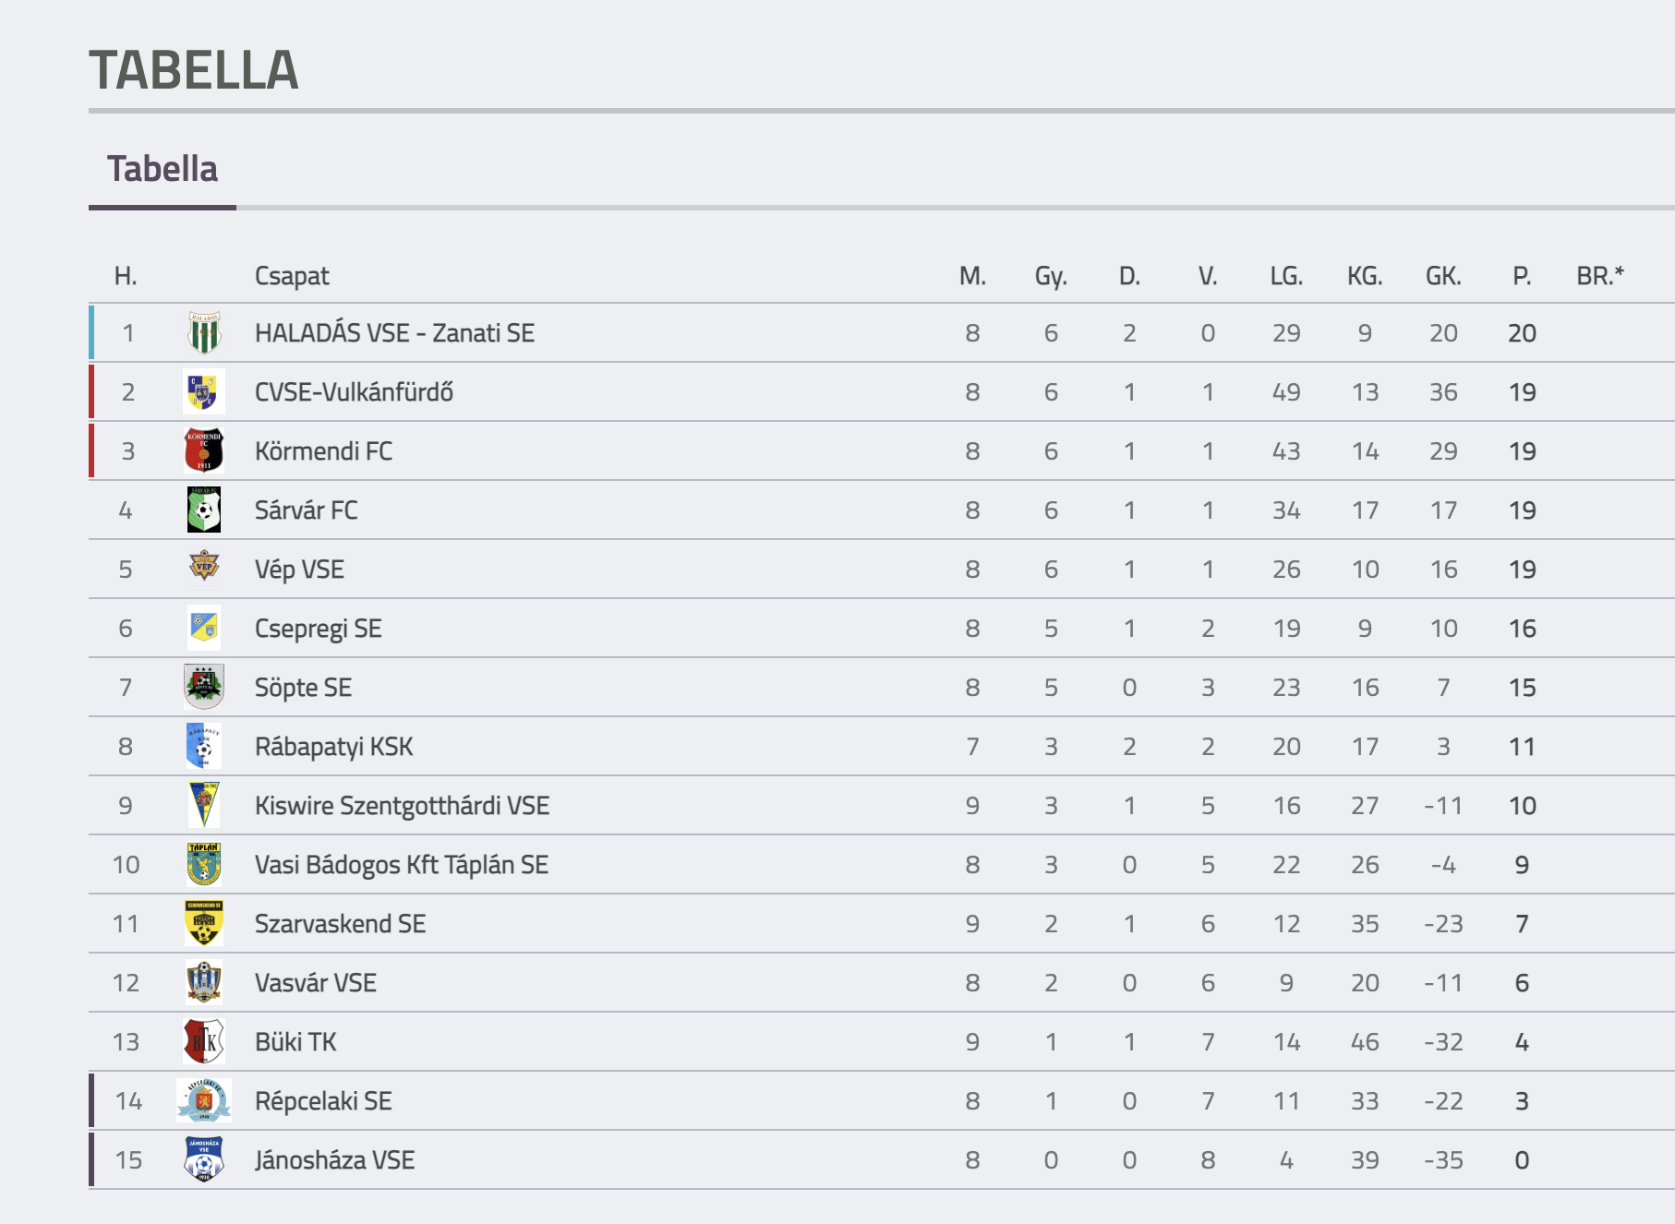Open Rábapatyi KSK team page

(333, 748)
